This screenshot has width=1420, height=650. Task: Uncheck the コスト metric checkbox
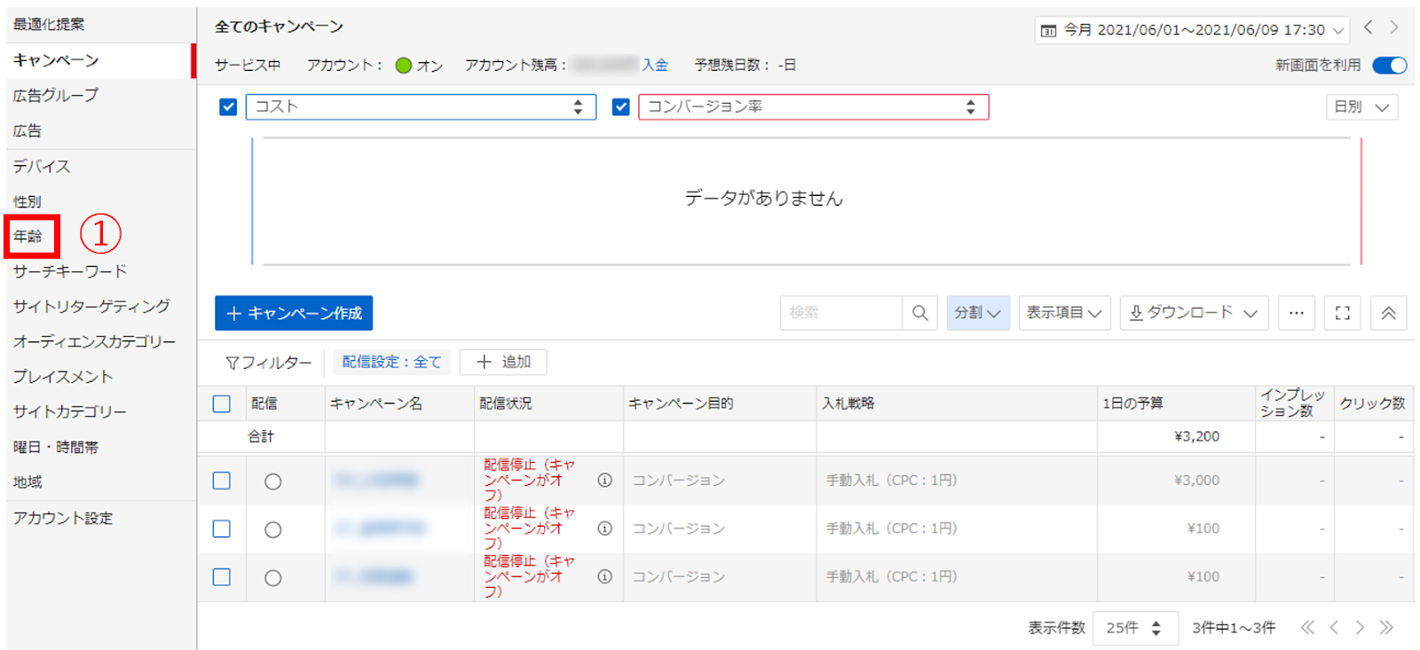pos(228,107)
